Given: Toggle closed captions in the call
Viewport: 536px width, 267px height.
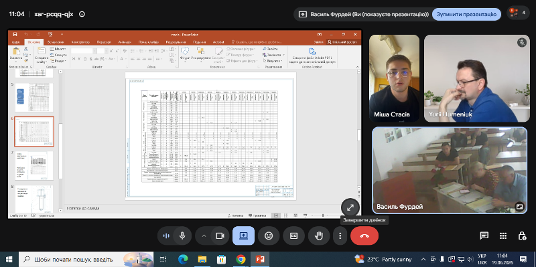Looking at the screenshot, I should pos(293,236).
